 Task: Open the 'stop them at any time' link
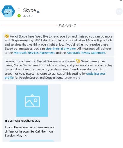[x=61, y=49]
